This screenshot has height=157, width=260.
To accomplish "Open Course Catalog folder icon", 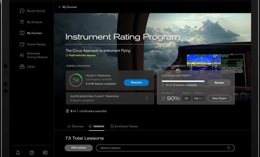I will [x=22, y=44].
